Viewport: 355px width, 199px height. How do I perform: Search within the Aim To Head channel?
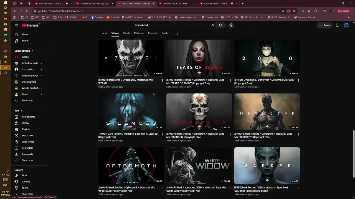point(176,33)
